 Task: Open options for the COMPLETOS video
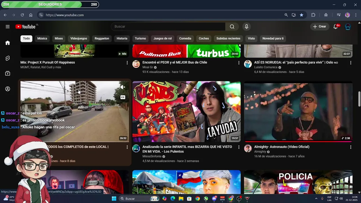coord(127,147)
